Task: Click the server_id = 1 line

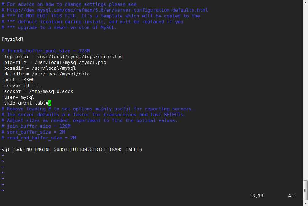Action: tap(22, 86)
